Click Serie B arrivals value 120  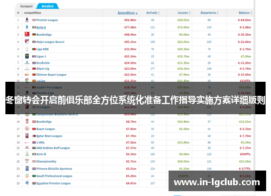(x=153, y=154)
